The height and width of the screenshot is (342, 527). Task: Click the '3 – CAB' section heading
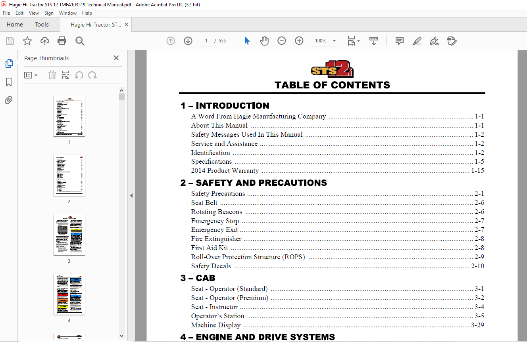pos(198,278)
